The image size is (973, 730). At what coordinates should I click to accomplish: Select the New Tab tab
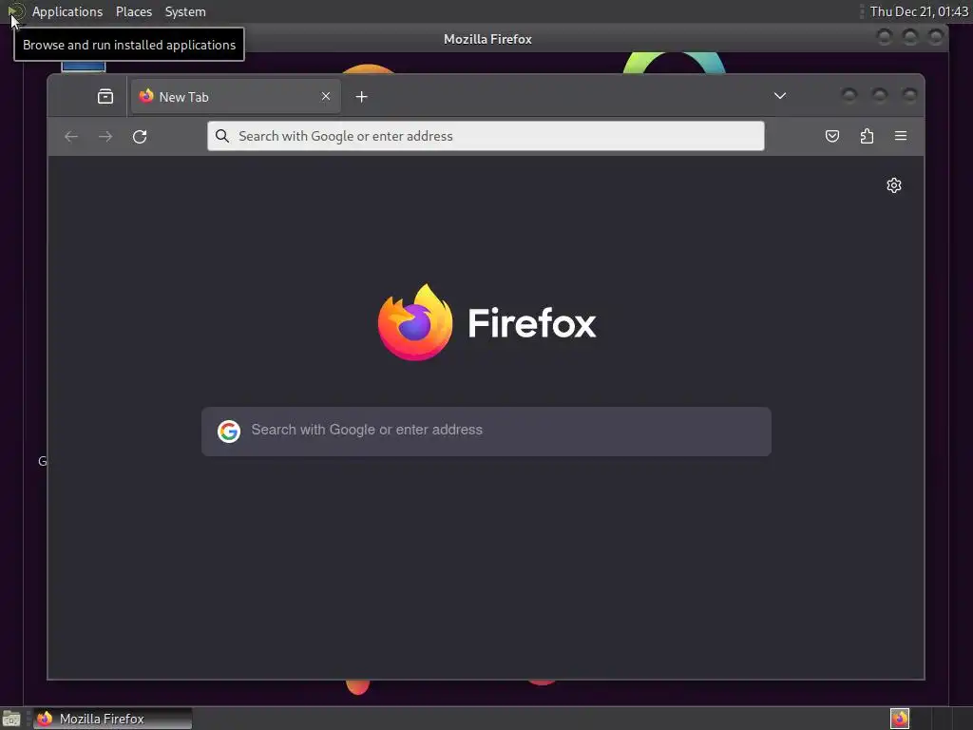pyautogui.click(x=236, y=96)
